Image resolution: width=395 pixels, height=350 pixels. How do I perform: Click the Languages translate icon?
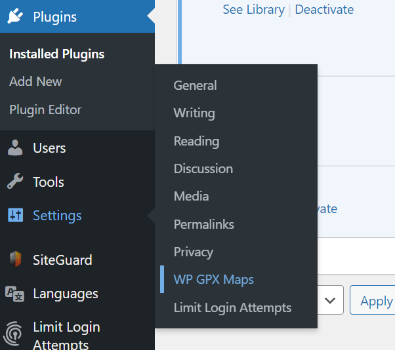[x=15, y=294]
